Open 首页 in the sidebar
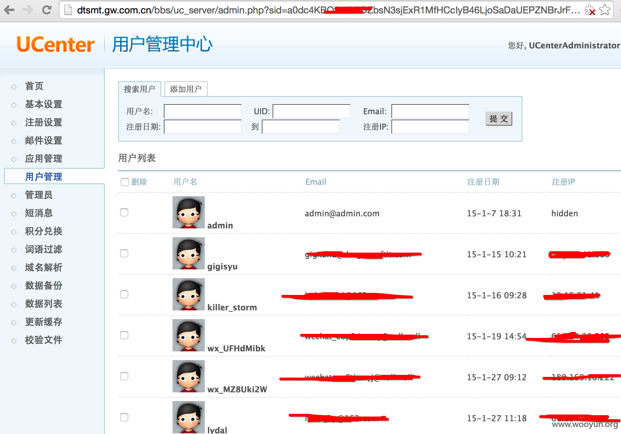 (x=34, y=86)
